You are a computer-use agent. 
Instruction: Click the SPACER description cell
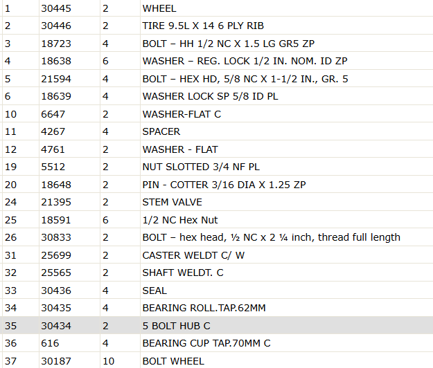pos(287,131)
